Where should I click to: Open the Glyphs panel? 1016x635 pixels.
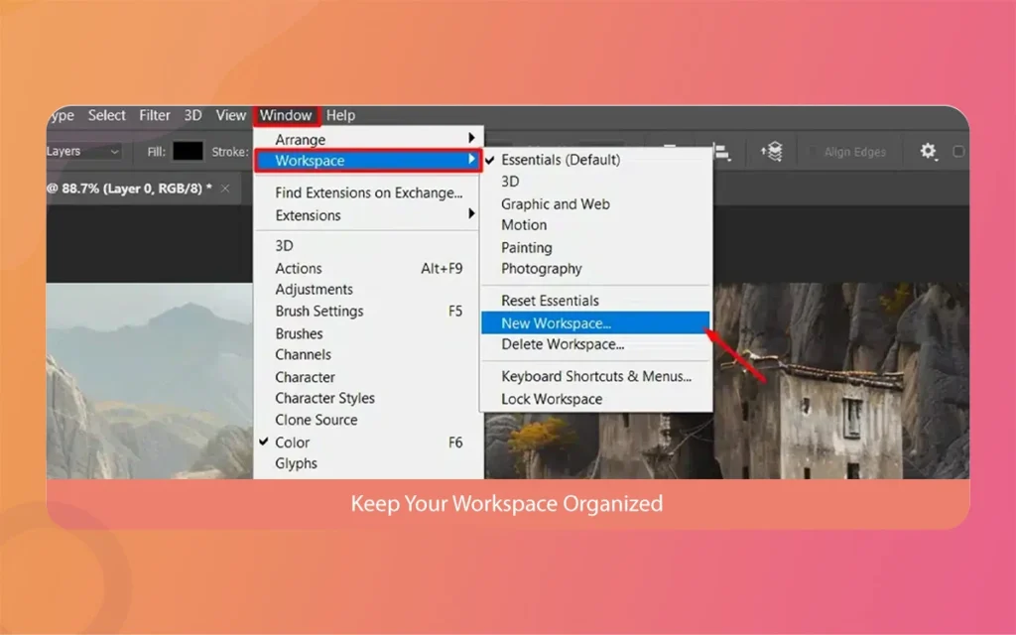point(368,464)
